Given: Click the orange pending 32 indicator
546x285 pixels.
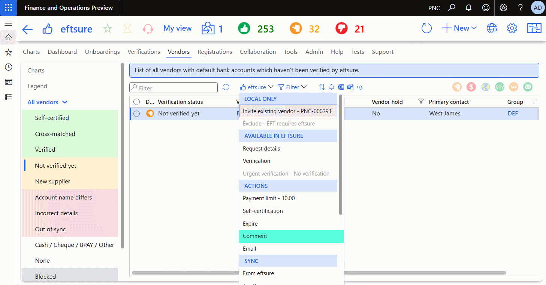Looking at the screenshot, I should click(x=305, y=29).
